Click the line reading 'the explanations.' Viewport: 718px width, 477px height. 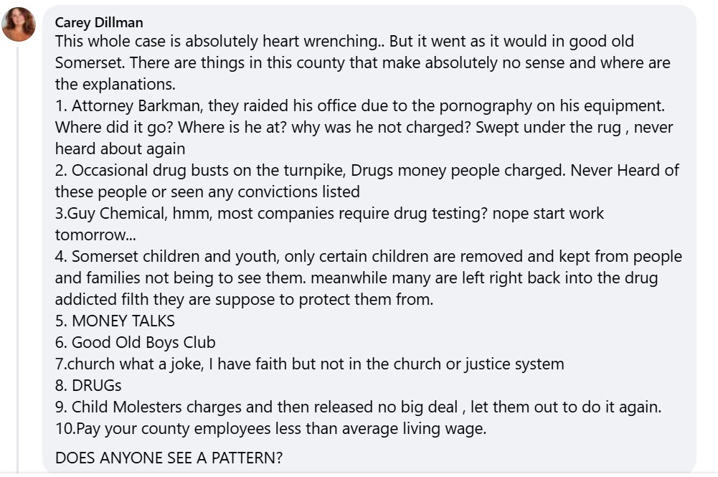pos(115,84)
